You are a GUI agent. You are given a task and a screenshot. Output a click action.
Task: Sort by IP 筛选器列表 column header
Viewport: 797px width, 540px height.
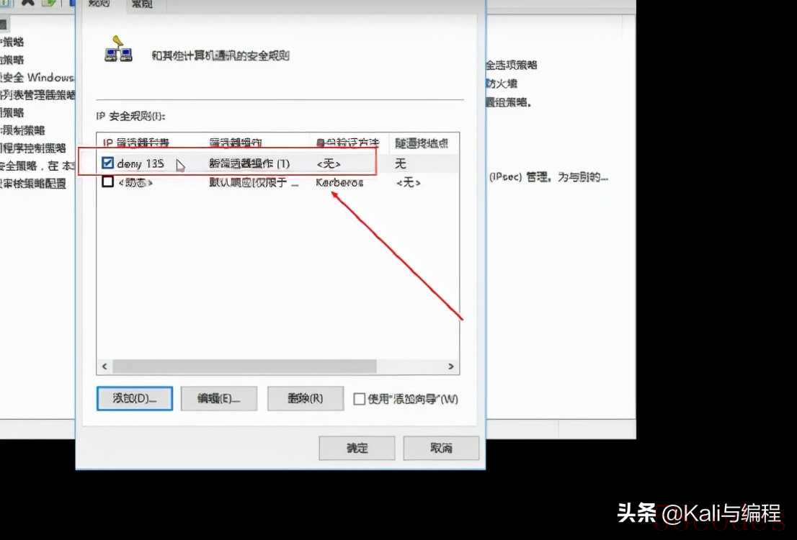(136, 143)
